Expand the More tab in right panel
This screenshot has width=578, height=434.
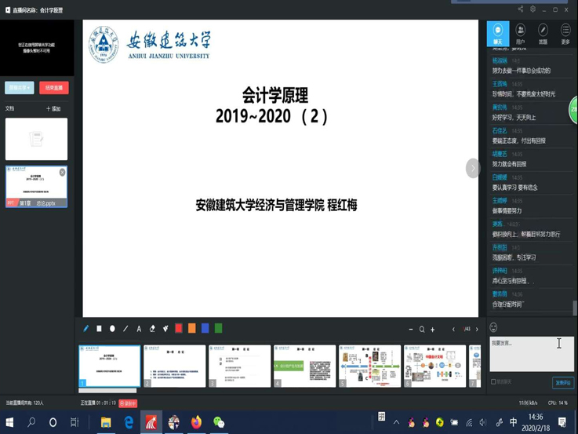565,34
